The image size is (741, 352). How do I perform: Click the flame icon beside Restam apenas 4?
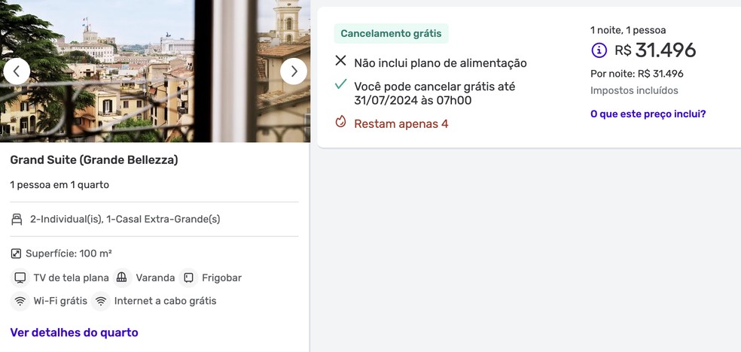click(x=340, y=122)
